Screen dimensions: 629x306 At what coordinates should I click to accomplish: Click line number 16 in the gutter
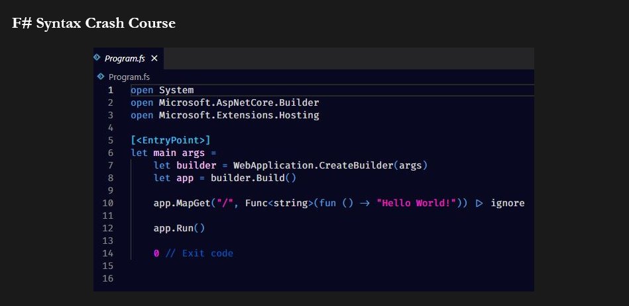click(x=108, y=278)
